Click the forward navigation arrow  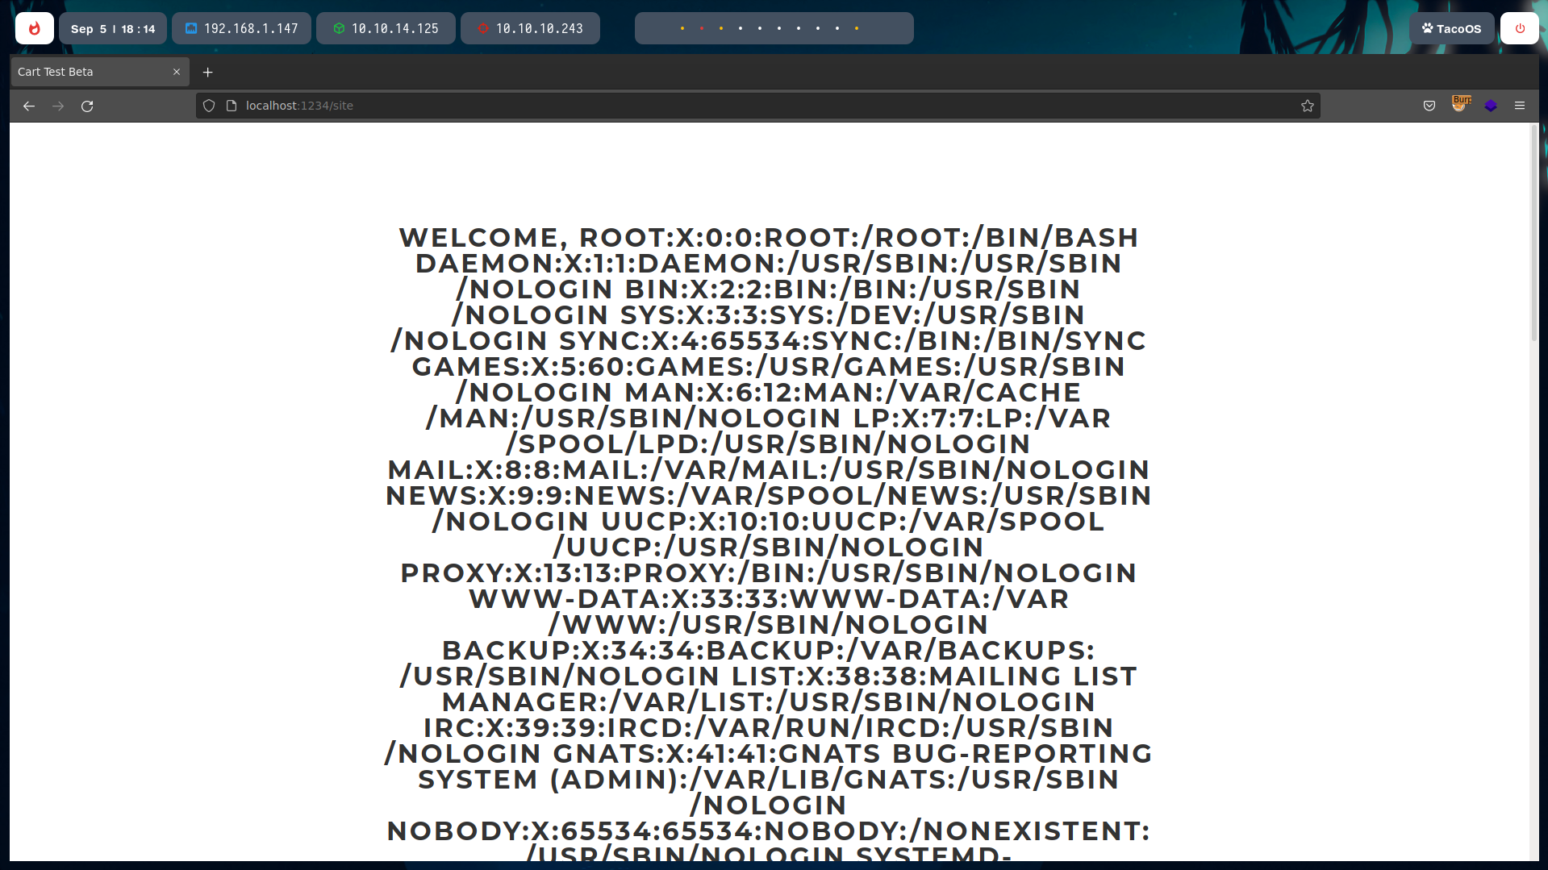(58, 106)
